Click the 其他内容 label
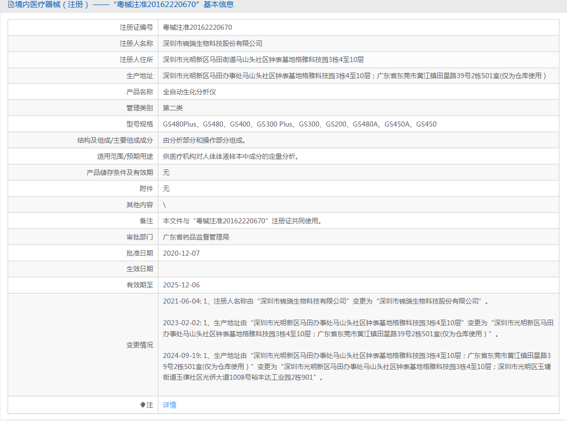Viewport: 567px width, 421px height. [x=140, y=205]
